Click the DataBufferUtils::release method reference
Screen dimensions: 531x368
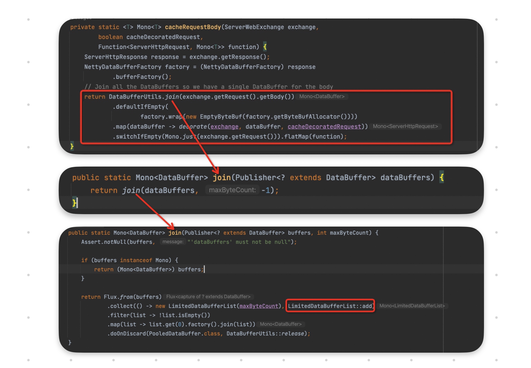click(265, 334)
